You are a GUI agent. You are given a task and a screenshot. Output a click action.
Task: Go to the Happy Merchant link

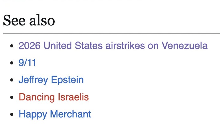[55, 114]
